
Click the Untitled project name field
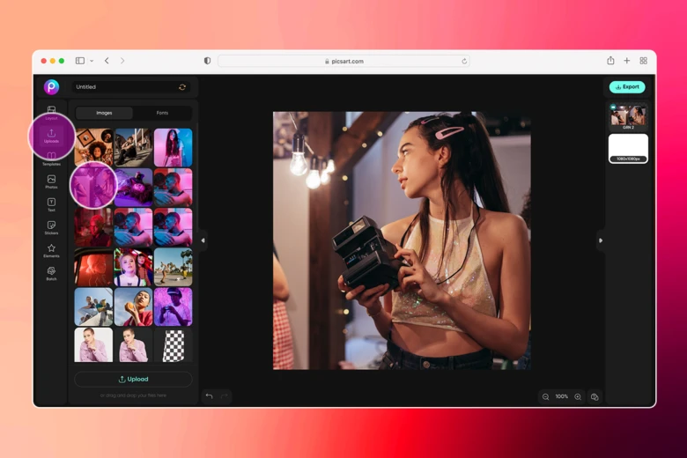coord(123,87)
